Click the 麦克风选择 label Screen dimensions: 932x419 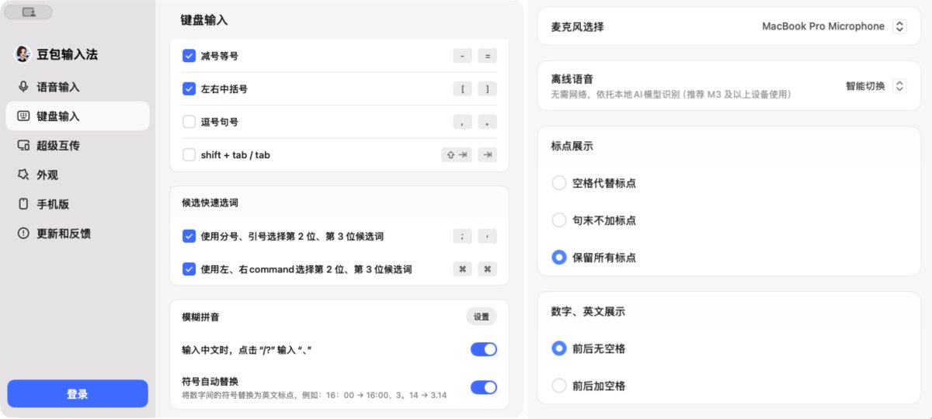[577, 26]
